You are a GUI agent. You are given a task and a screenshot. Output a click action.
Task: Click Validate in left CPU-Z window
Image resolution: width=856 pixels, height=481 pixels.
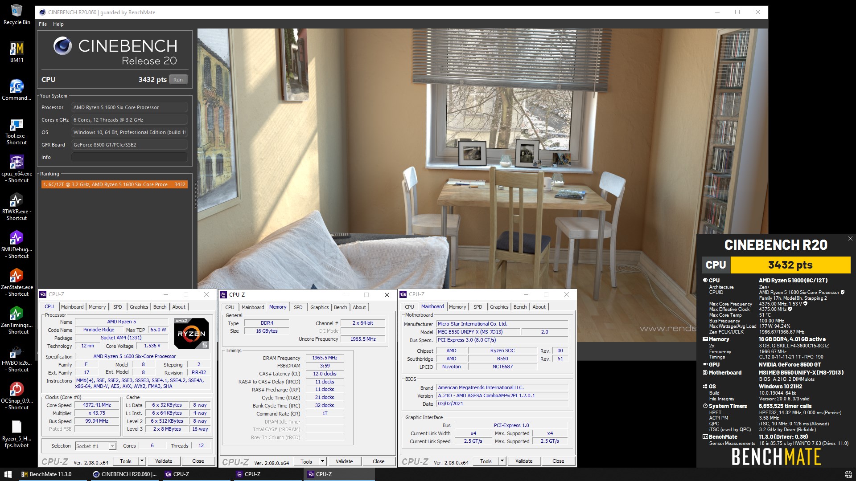164,461
